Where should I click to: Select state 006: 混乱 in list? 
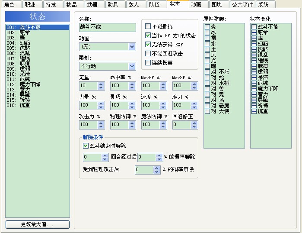[38, 53]
